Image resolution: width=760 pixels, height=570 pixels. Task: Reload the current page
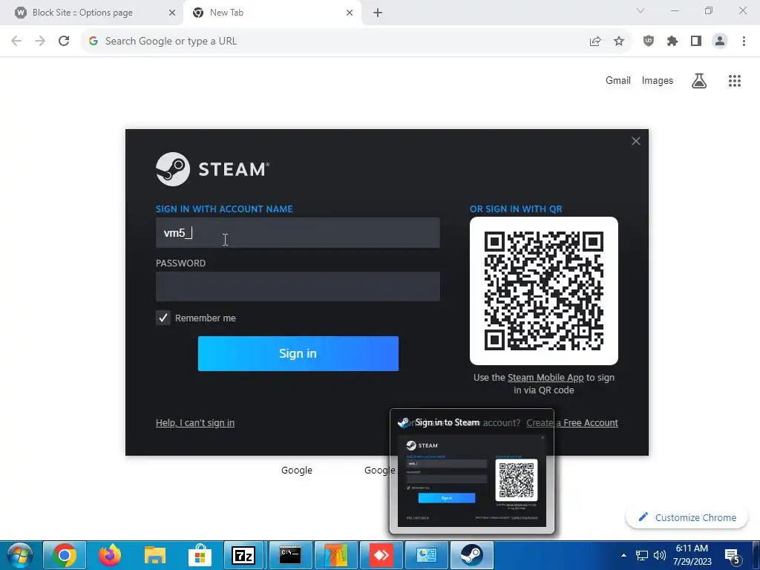tap(64, 42)
